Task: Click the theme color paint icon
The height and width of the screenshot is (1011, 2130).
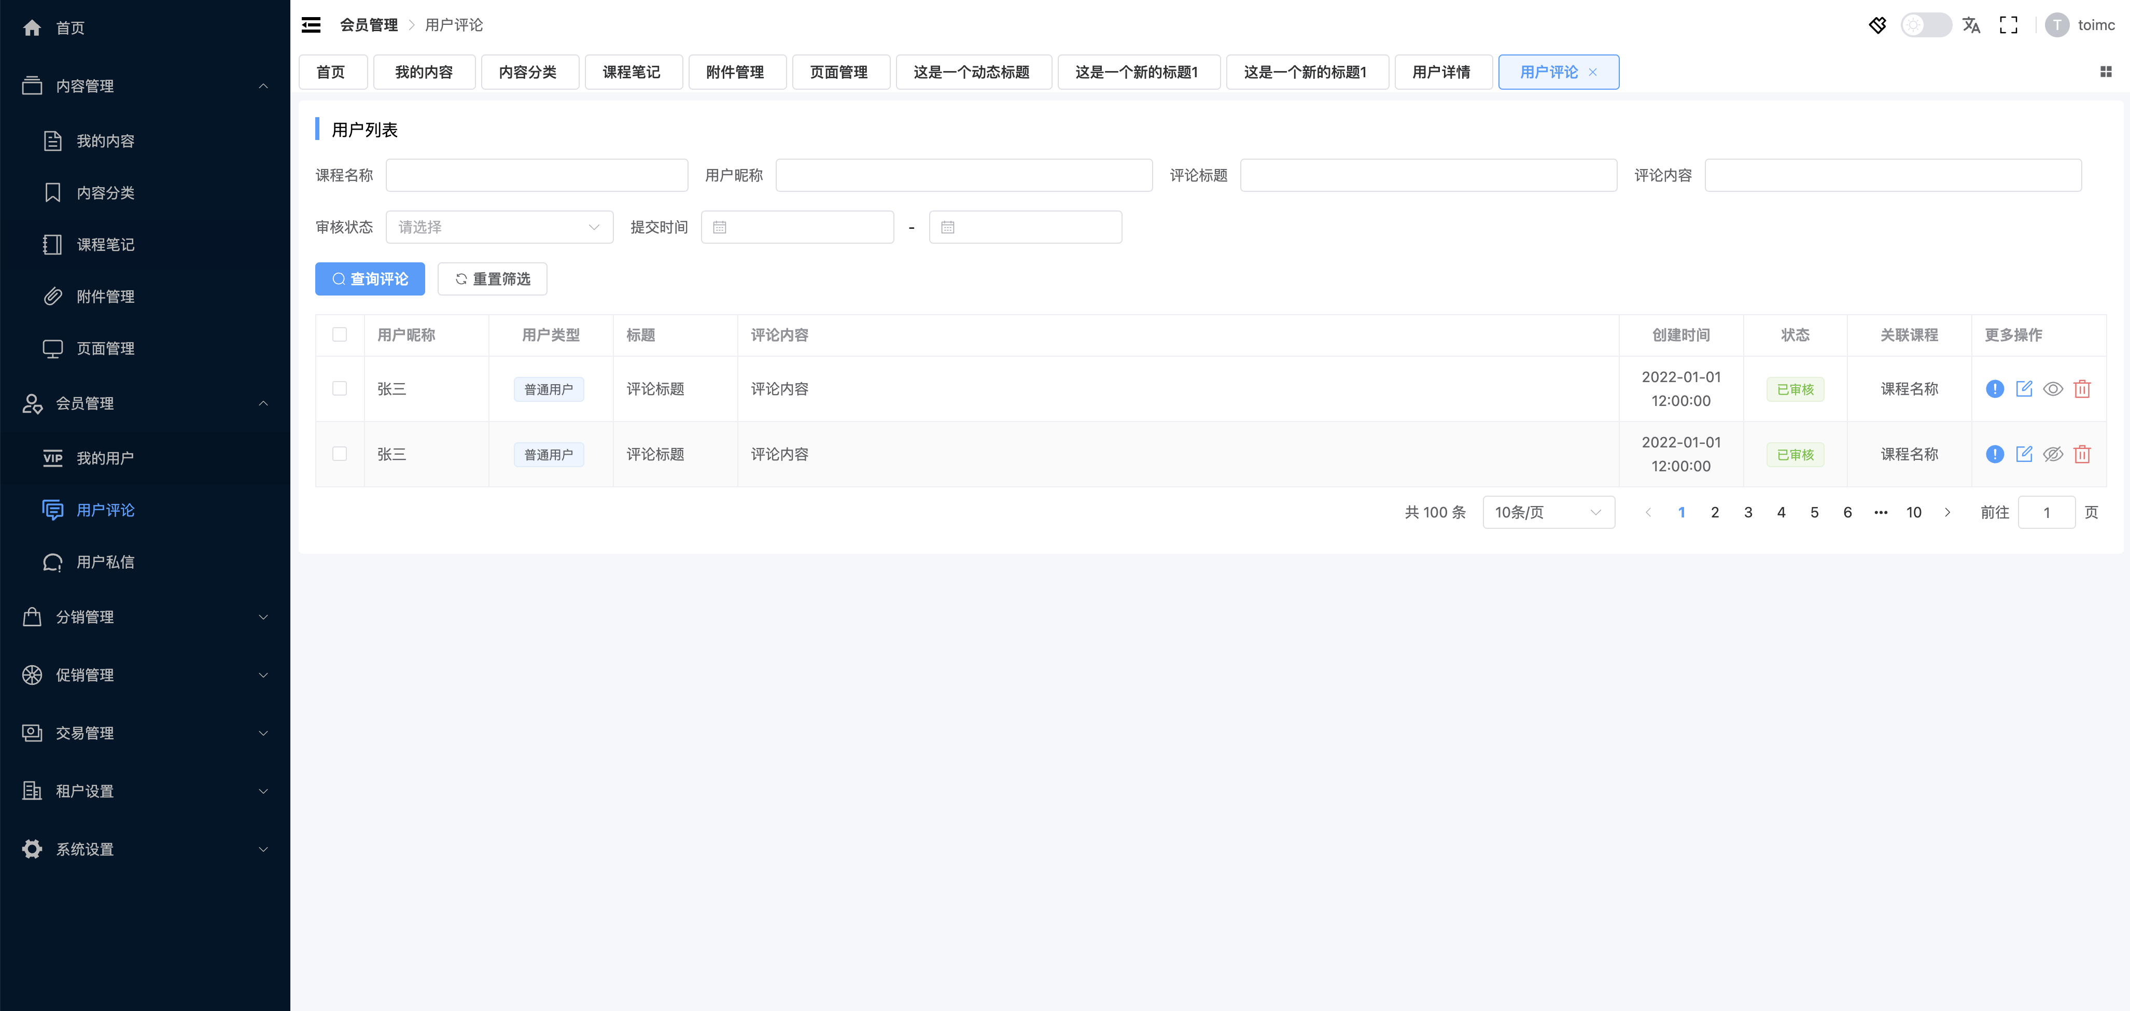Action: (1878, 25)
